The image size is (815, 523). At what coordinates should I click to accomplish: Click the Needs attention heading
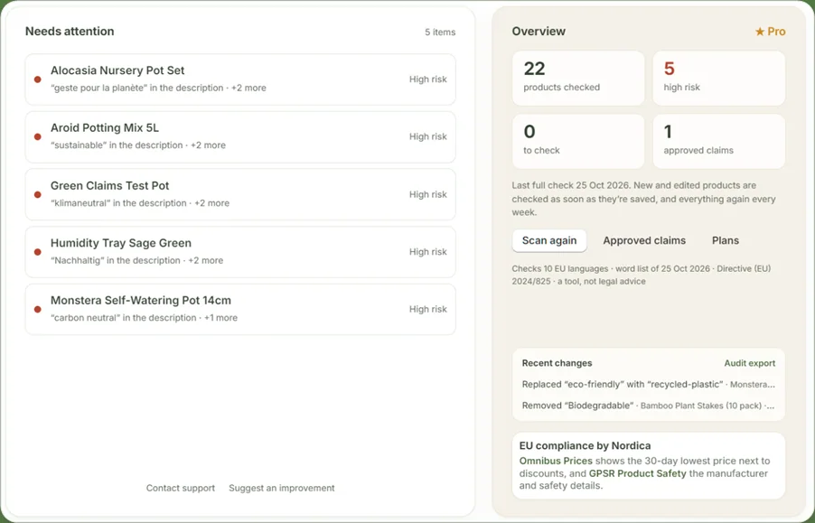70,31
